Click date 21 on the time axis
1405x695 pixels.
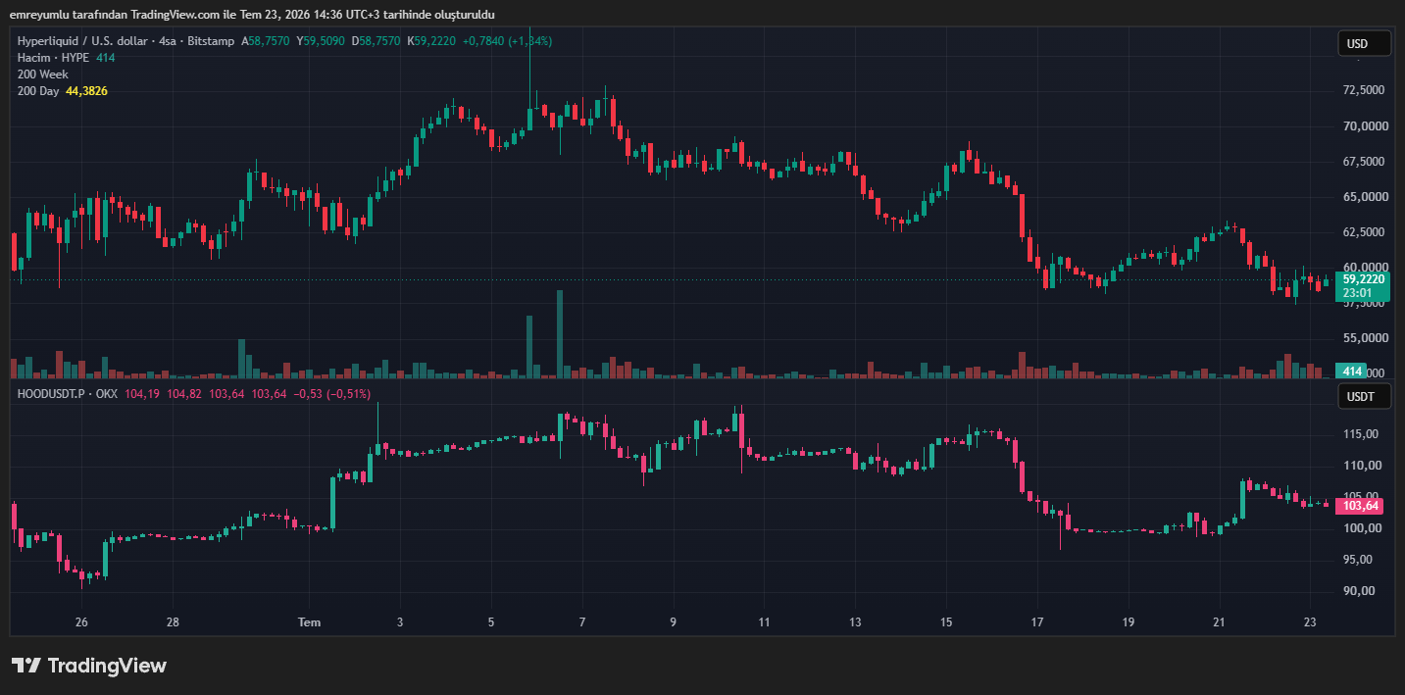[1220, 622]
